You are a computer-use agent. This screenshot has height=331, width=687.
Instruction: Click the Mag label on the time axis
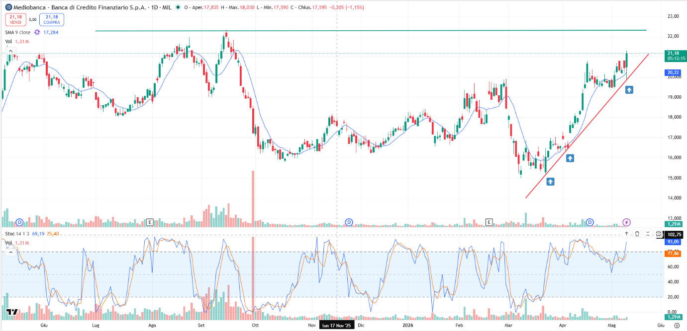tap(612, 326)
